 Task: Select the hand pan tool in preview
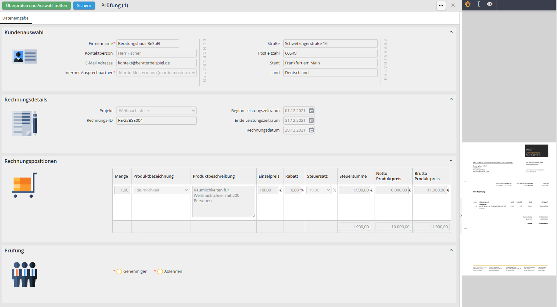coord(468,4)
